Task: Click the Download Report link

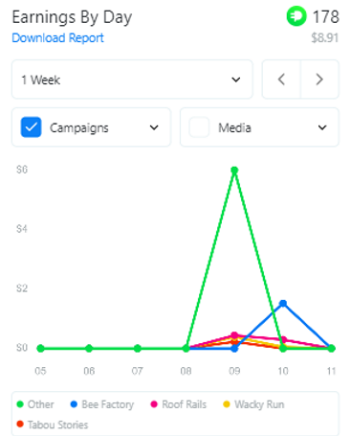Action: pyautogui.click(x=57, y=37)
